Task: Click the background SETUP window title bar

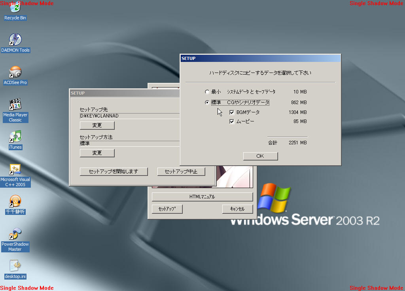Action: pyautogui.click(x=125, y=93)
